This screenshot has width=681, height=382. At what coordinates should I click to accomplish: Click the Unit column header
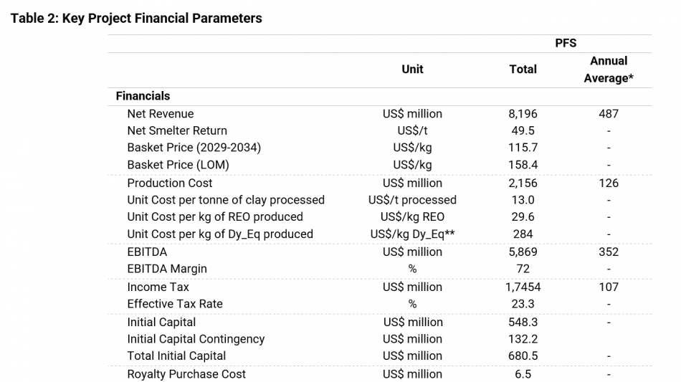tap(412, 70)
